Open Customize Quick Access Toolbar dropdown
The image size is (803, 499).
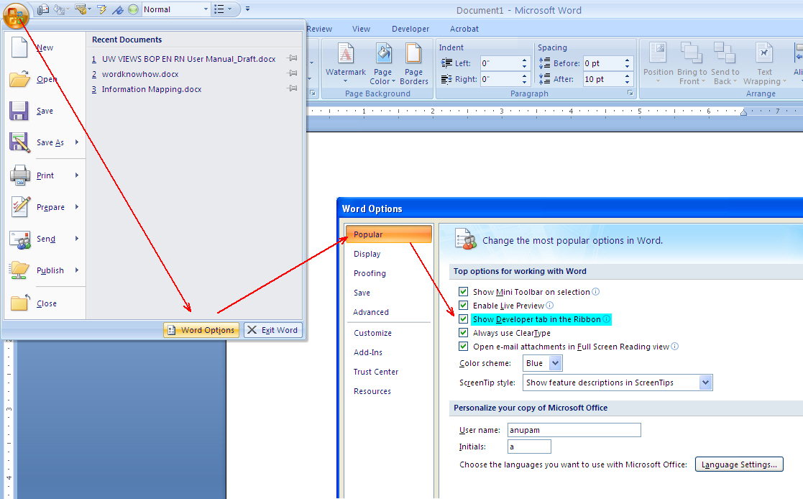pyautogui.click(x=248, y=9)
